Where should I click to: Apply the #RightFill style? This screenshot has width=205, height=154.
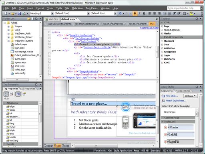179,142
